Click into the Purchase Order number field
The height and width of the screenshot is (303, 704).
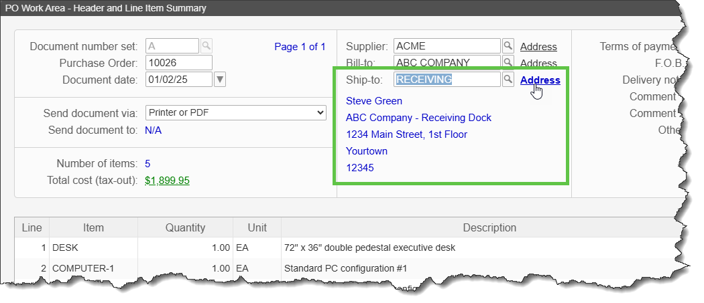point(178,63)
